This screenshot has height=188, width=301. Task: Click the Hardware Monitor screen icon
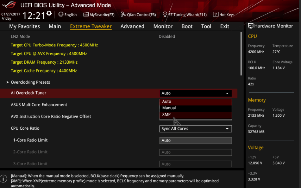click(251, 26)
